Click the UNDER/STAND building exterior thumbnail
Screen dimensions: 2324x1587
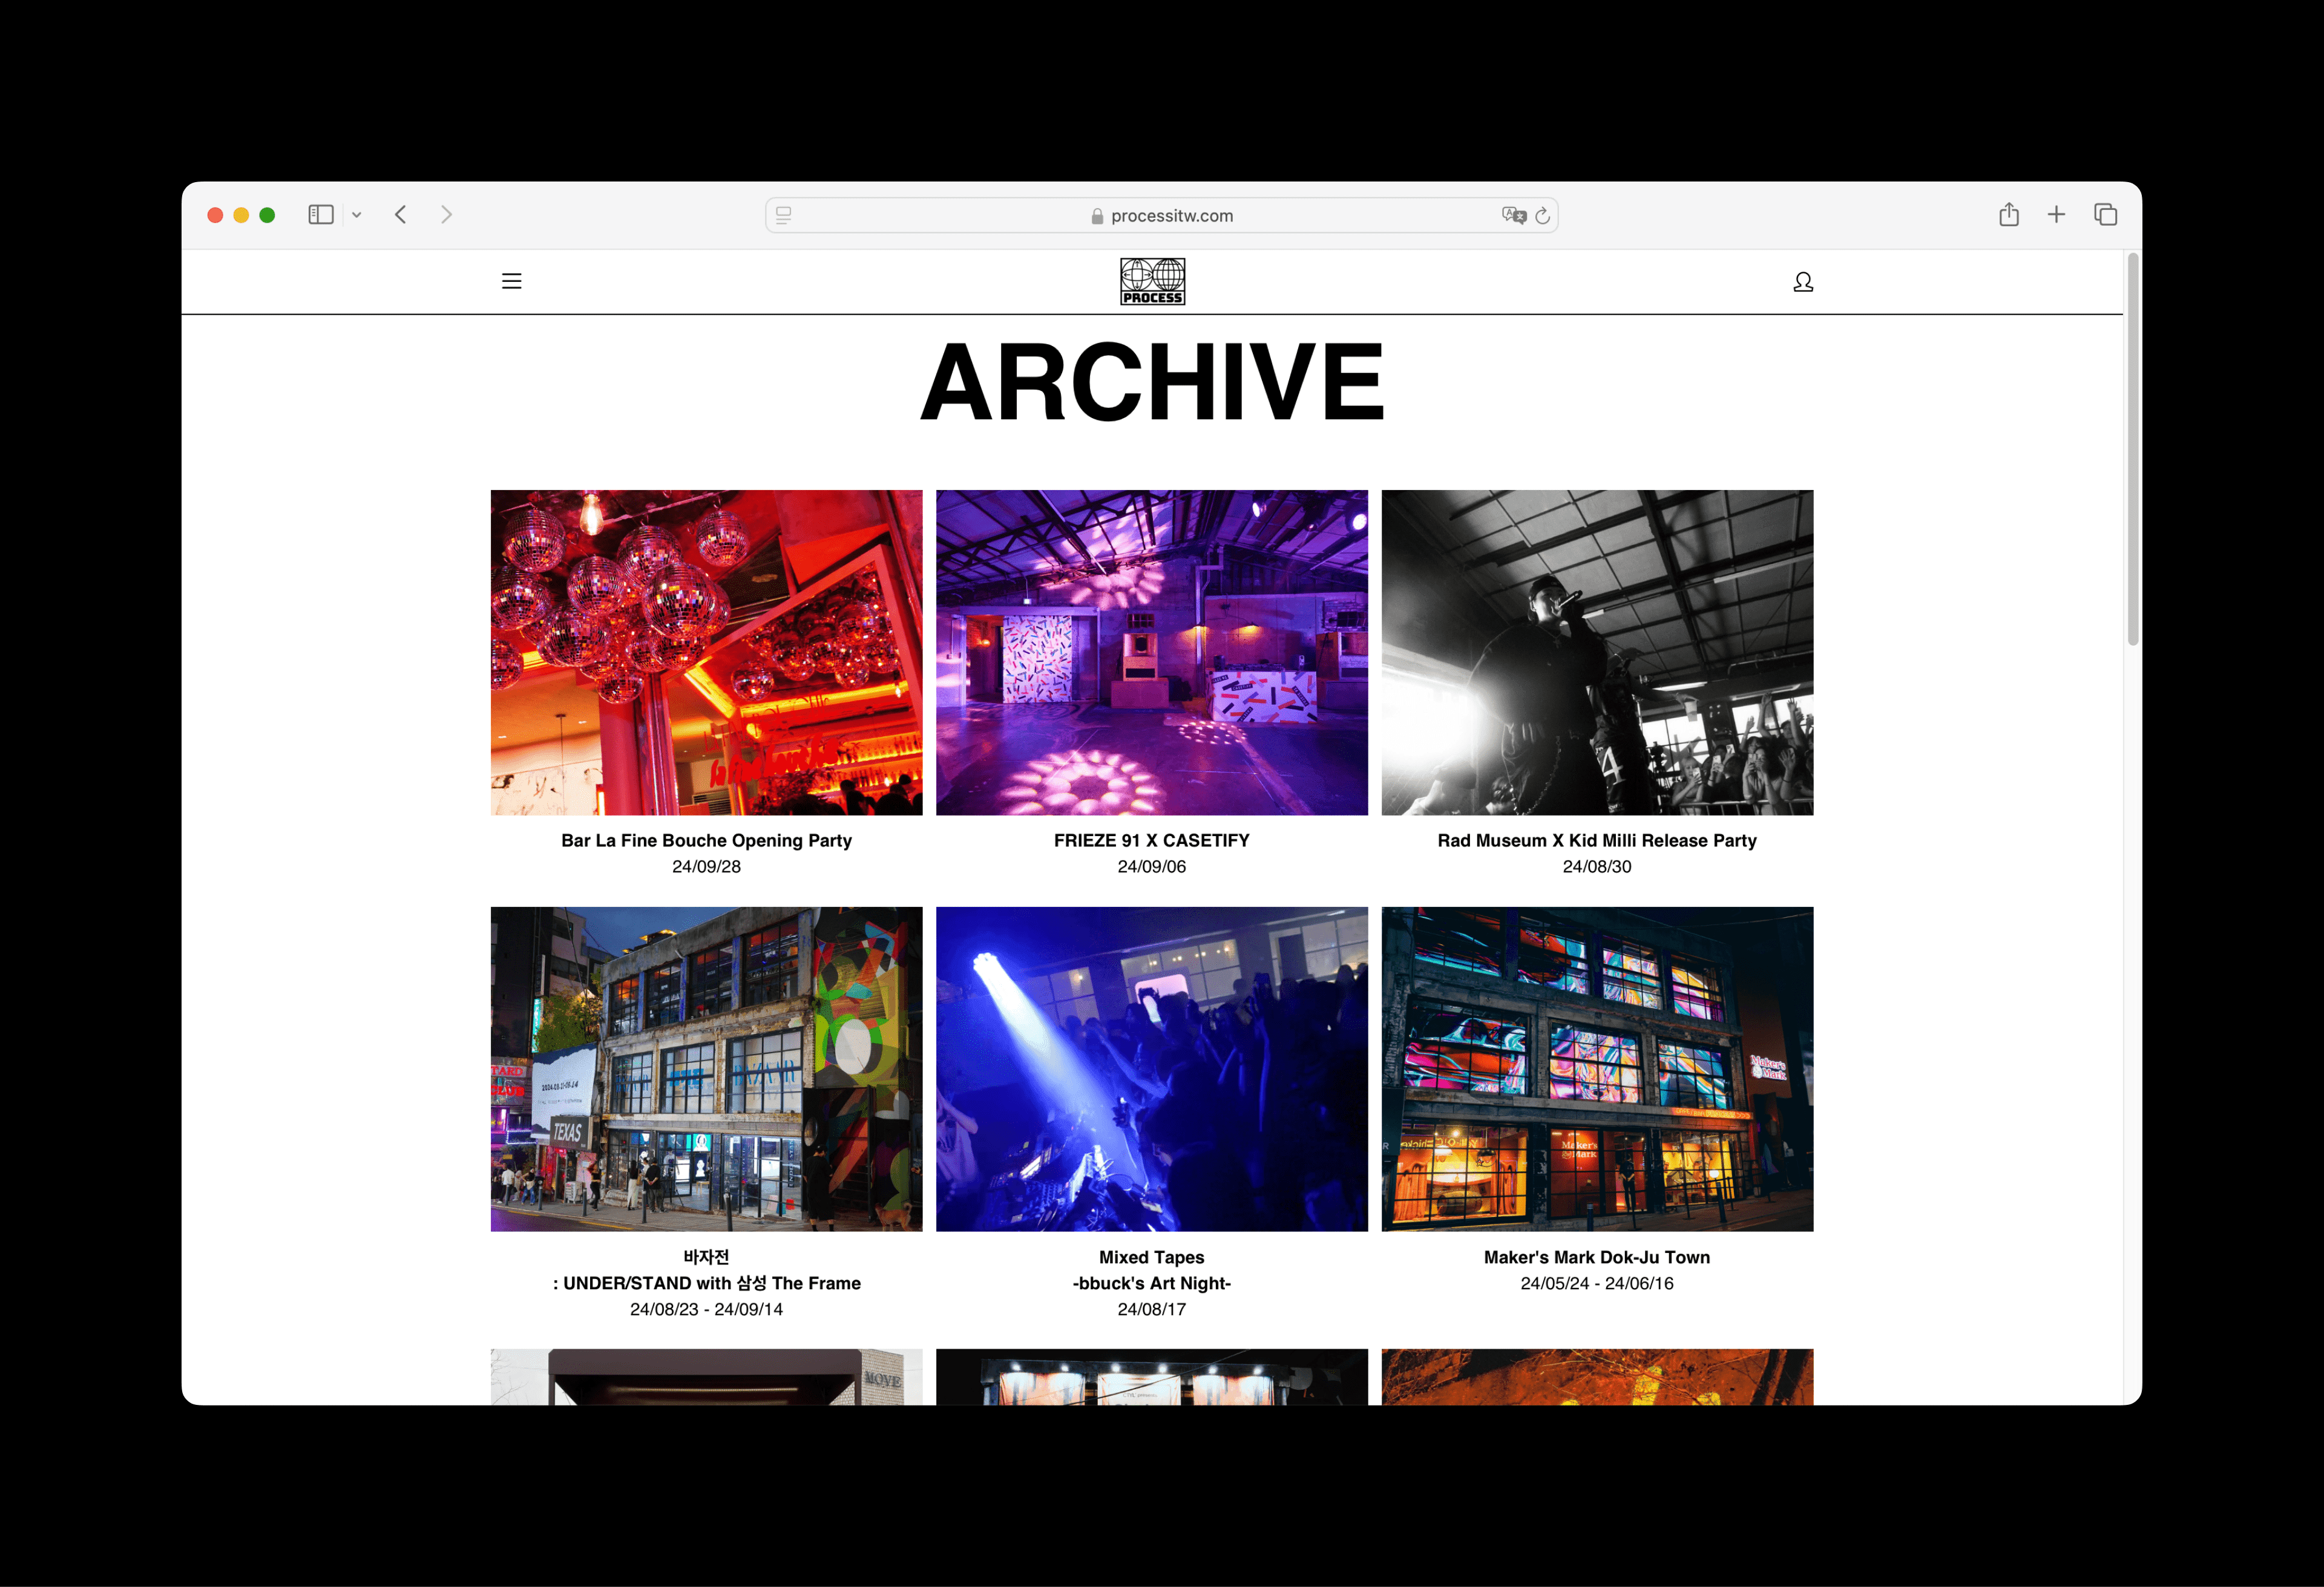(x=706, y=1068)
